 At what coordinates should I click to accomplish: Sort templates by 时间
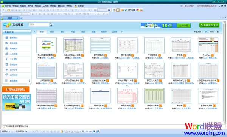click(x=211, y=32)
